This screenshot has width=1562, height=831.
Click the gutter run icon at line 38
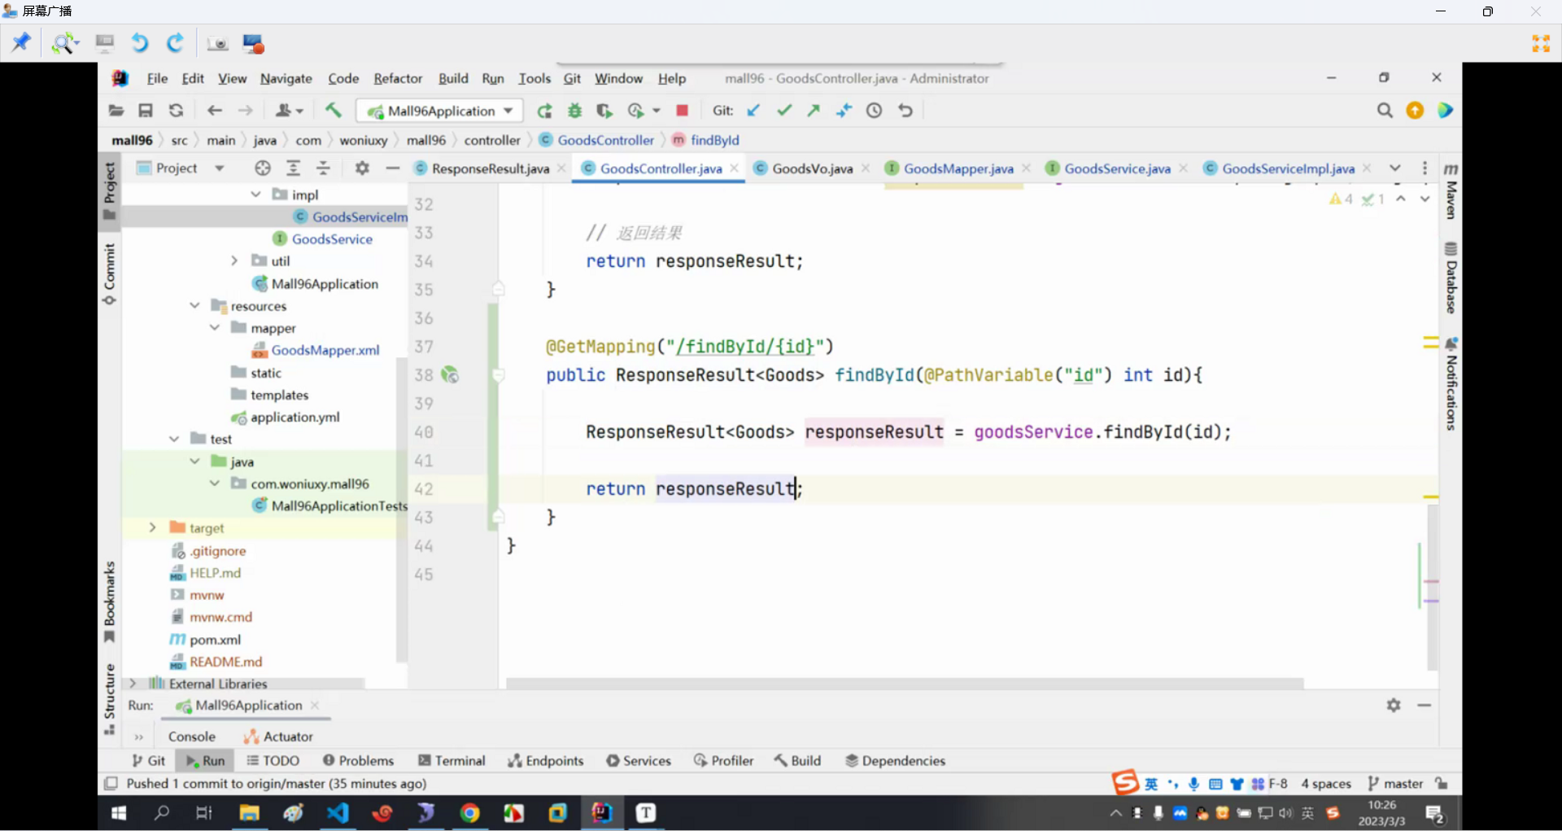pyautogui.click(x=449, y=375)
